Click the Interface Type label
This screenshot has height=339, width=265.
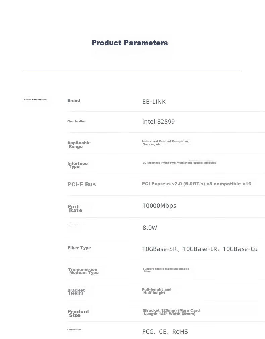pyautogui.click(x=77, y=165)
